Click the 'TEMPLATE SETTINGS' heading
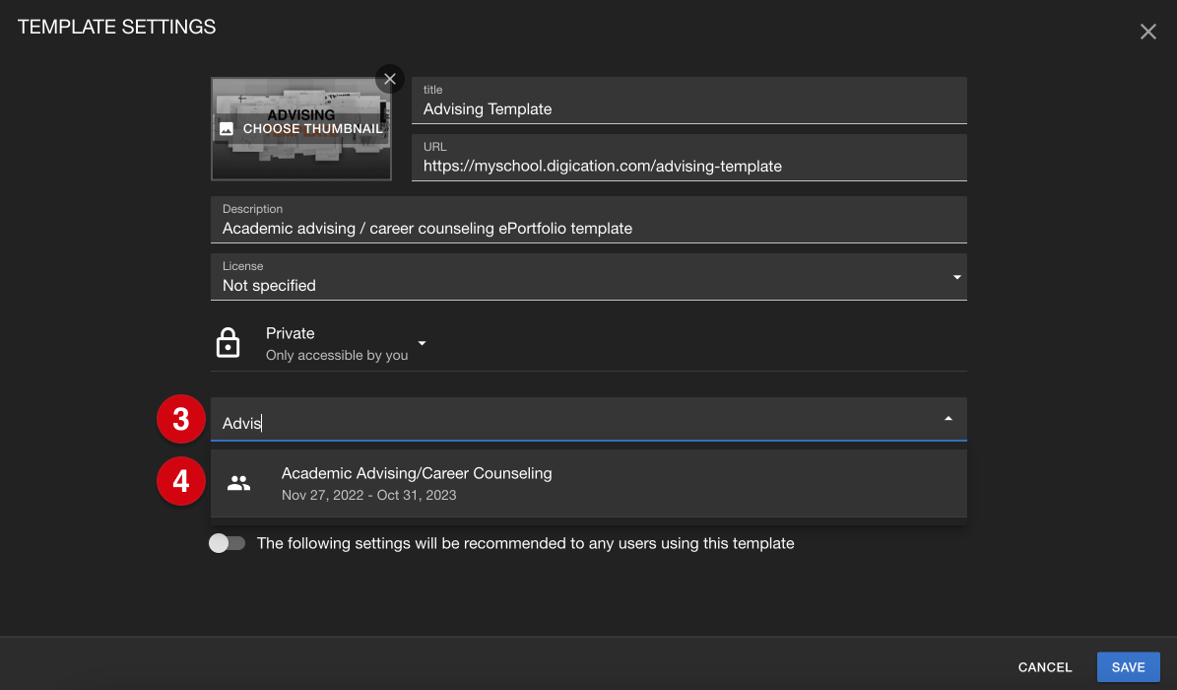1177x690 pixels. [x=116, y=27]
